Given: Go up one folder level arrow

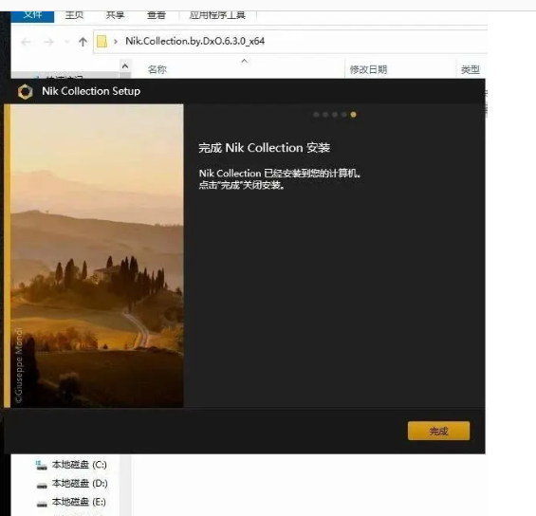Looking at the screenshot, I should point(83,42).
